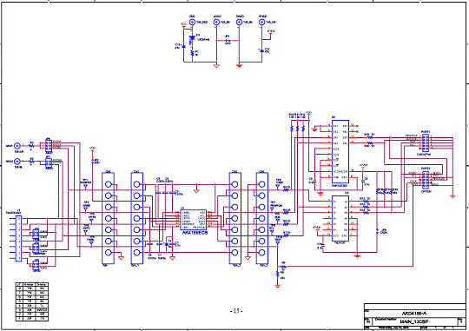Screen dimensions: 469x331
Task: Click the D1 LED diode symbol
Action: click(192, 38)
